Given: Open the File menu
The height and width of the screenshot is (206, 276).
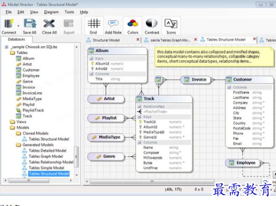Looking at the screenshot, I should click(8, 12).
